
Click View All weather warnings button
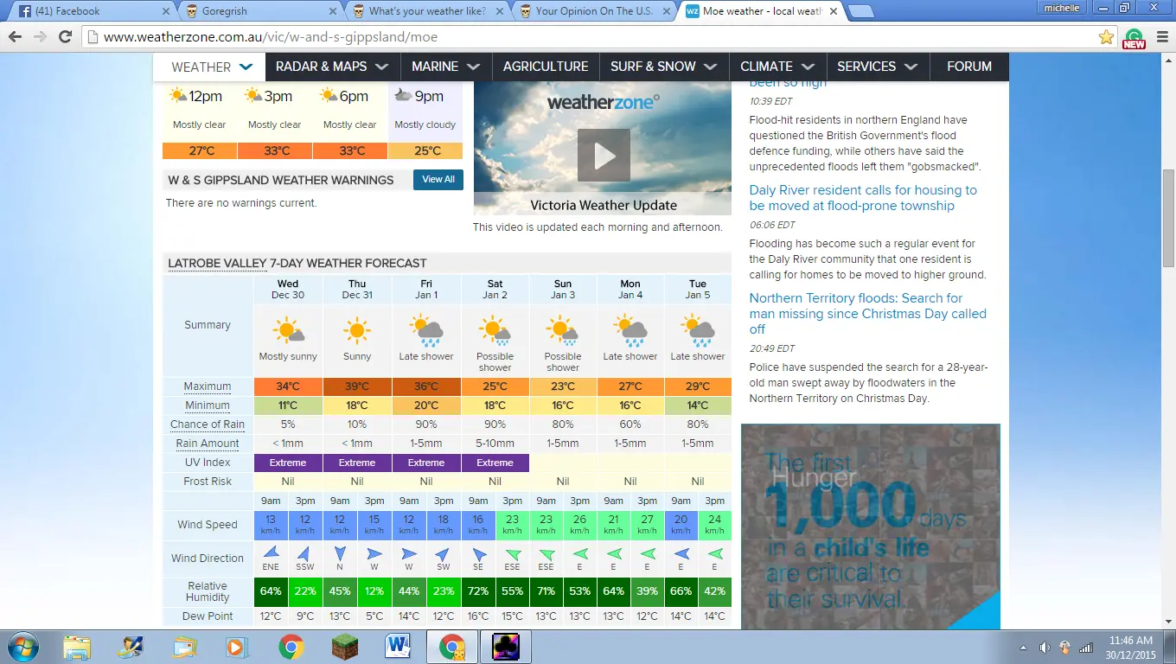pyautogui.click(x=438, y=180)
